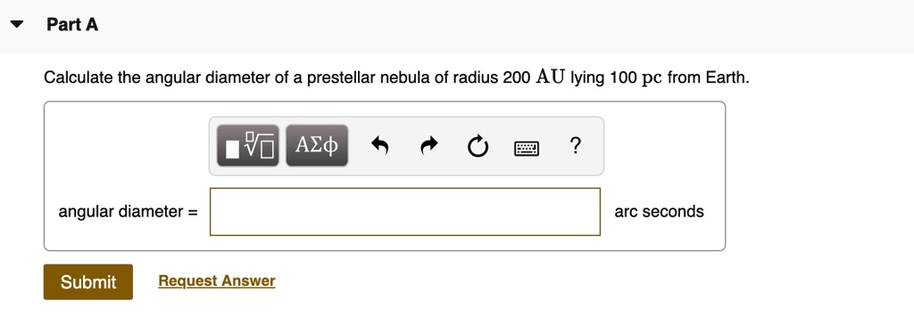Click the pc unit in question text

tap(652, 78)
